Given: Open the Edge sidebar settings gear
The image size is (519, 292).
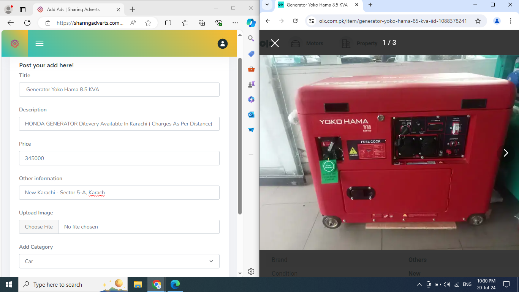Looking at the screenshot, I should click(x=251, y=271).
